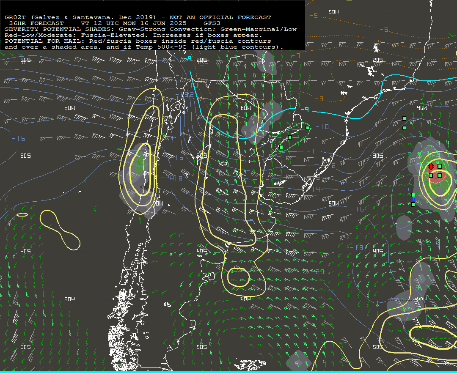The height and width of the screenshot is (373, 457).
Task: Click the '-16' label just below the 50W label
Action: click(357, 209)
